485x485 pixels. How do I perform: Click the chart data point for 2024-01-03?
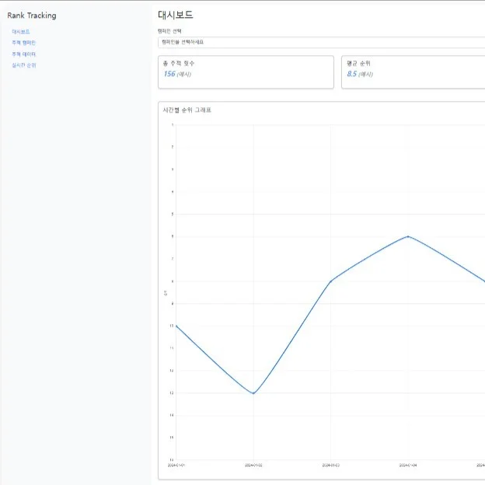331,281
